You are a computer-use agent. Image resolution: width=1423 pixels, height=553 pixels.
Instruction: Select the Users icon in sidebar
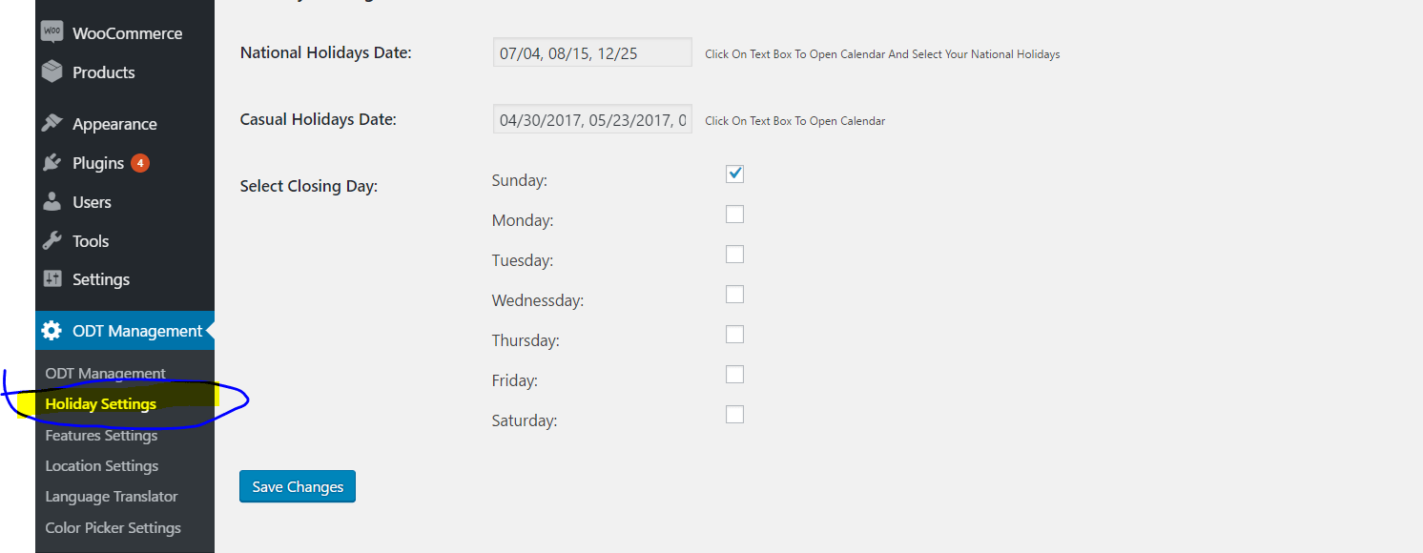click(53, 201)
